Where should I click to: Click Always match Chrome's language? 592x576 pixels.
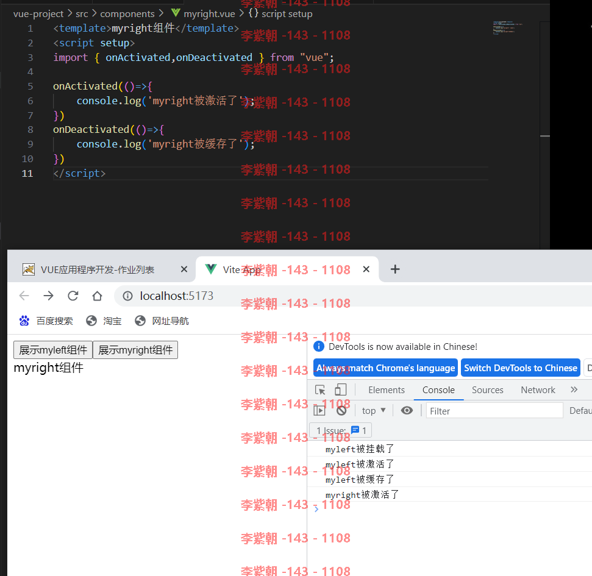pyautogui.click(x=385, y=368)
